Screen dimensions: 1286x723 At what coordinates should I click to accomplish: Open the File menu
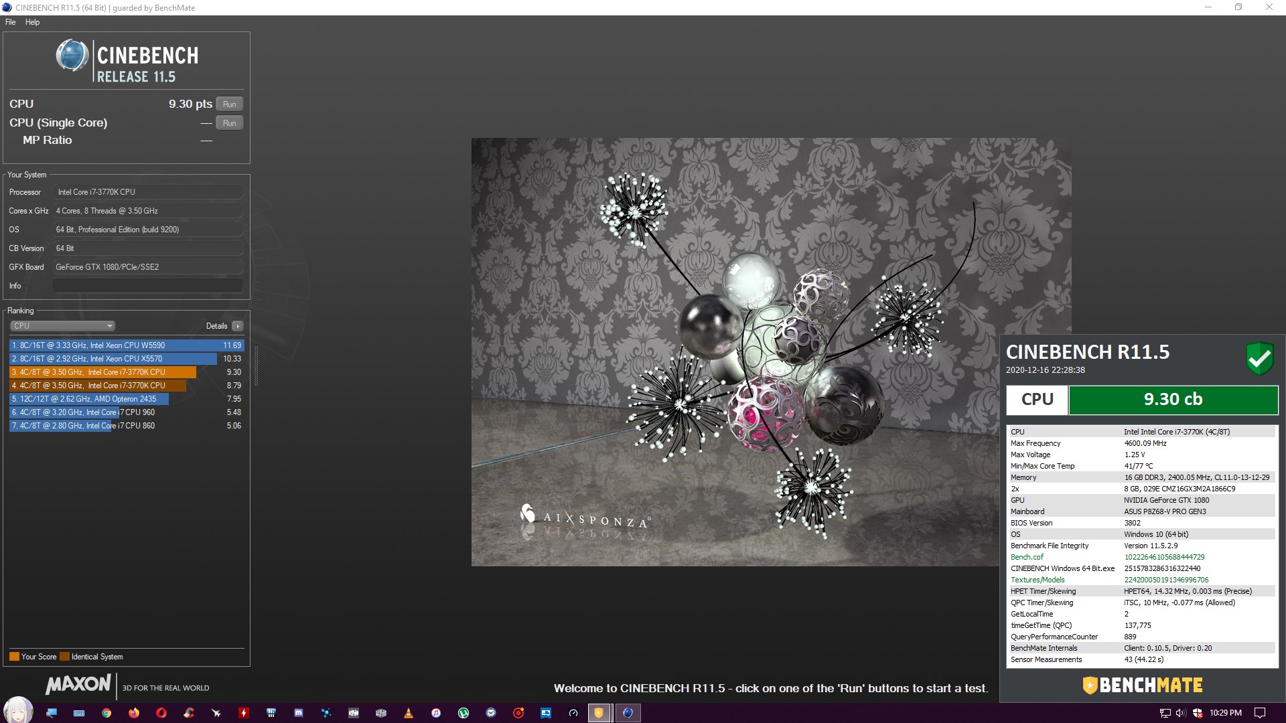[10, 22]
